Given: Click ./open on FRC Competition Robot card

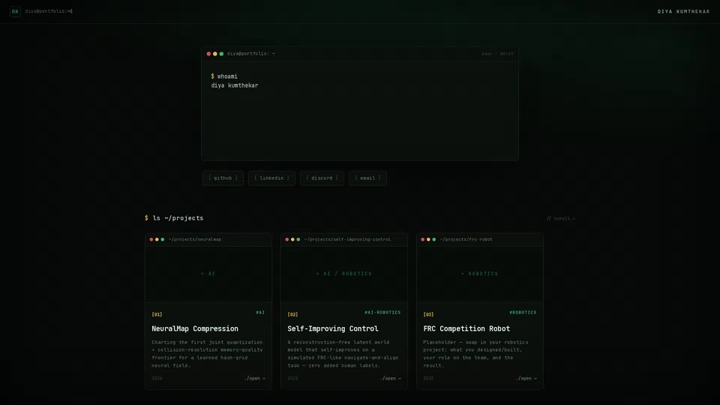Looking at the screenshot, I should pos(526,378).
